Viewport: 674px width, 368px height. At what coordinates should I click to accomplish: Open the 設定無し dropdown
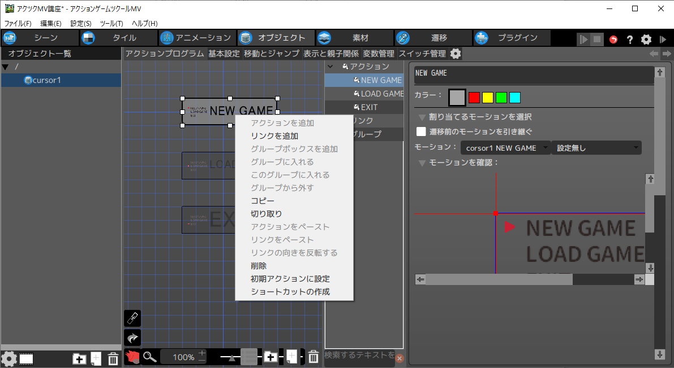596,148
